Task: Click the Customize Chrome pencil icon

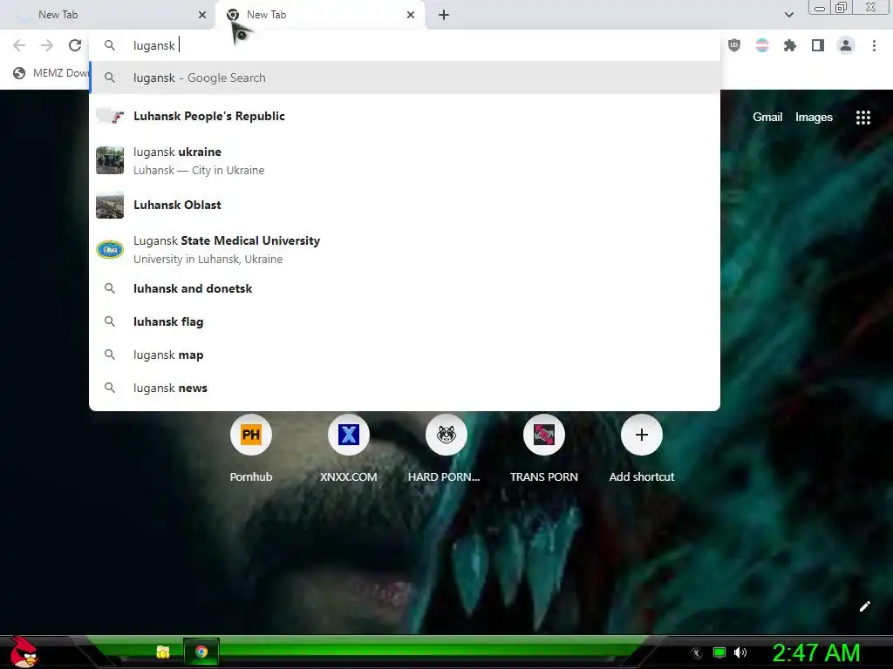Action: (864, 606)
